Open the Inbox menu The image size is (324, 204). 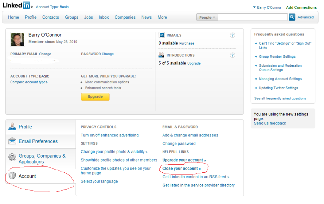(104, 17)
